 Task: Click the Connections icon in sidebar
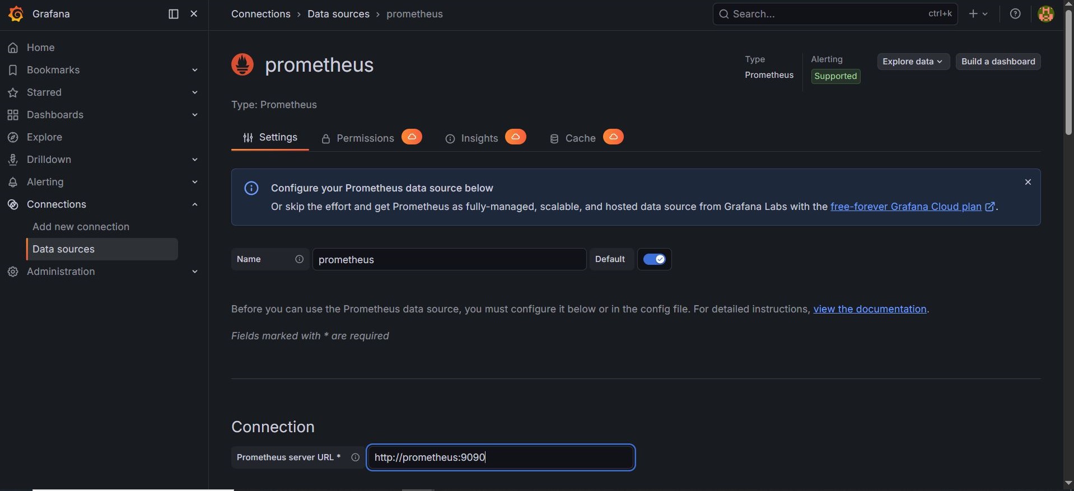click(x=13, y=204)
